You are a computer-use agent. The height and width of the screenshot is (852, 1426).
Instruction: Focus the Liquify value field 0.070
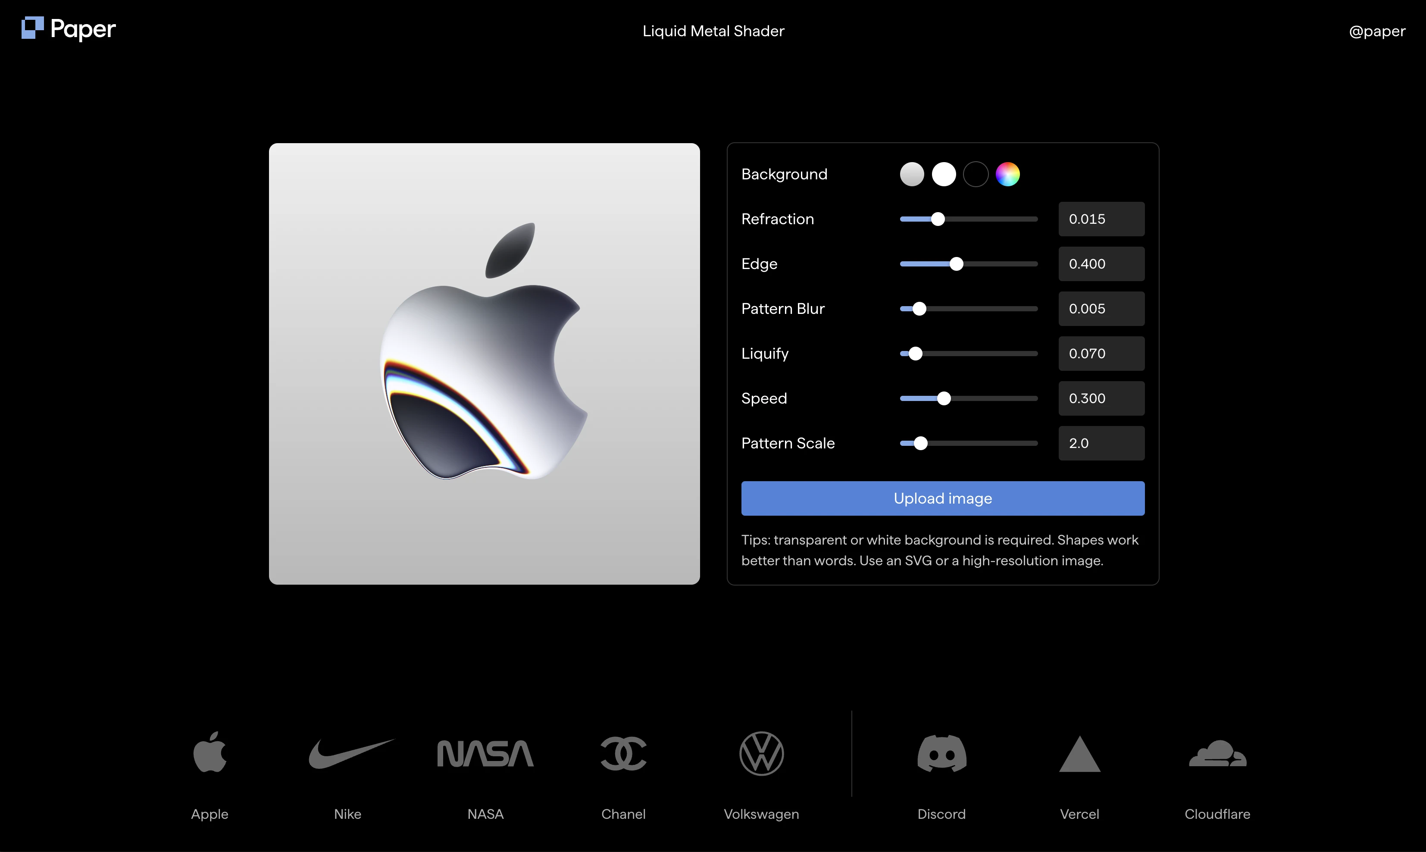[x=1101, y=353]
